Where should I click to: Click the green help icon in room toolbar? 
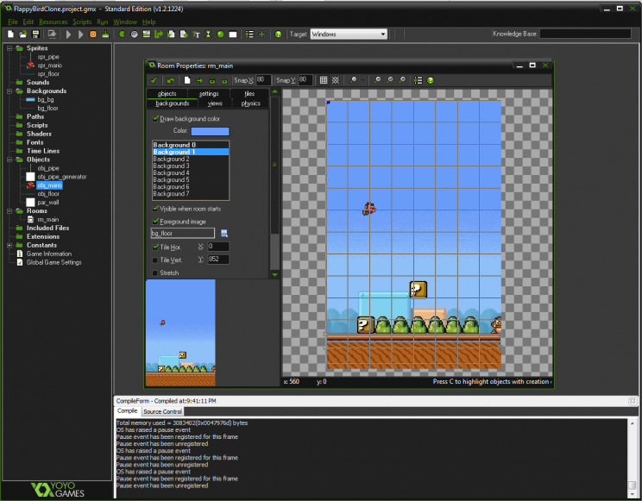point(430,80)
